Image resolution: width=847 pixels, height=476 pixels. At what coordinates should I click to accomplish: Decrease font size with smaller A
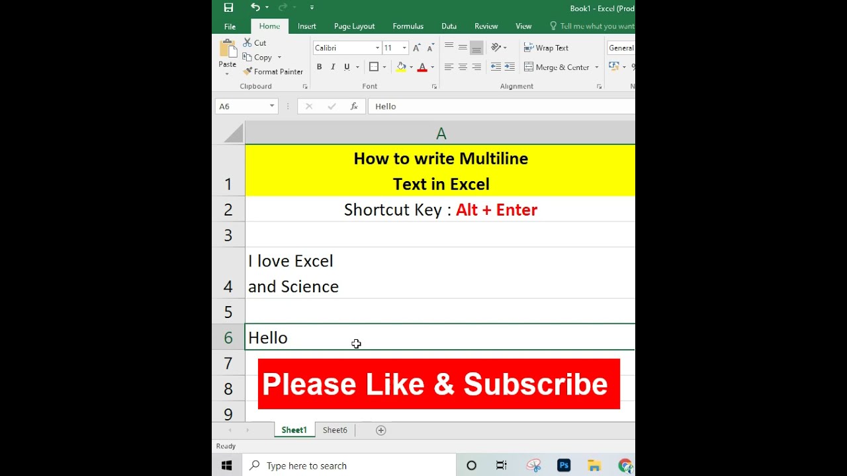click(x=431, y=48)
